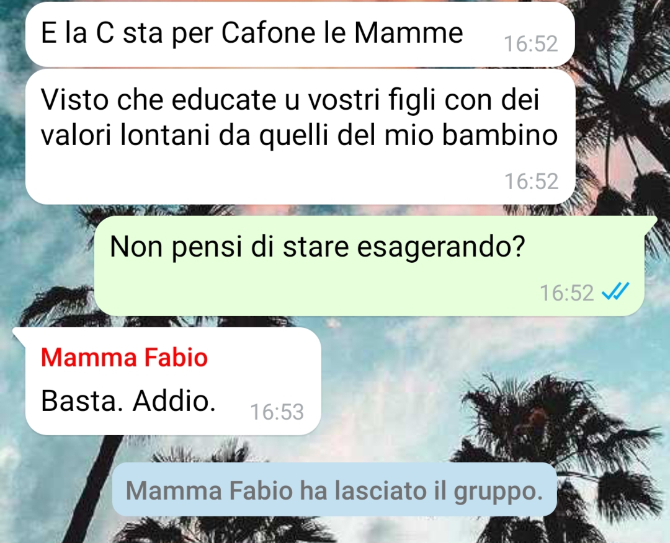The width and height of the screenshot is (670, 543).
Task: Tap the word "Addio." in last message
Action: point(174,401)
